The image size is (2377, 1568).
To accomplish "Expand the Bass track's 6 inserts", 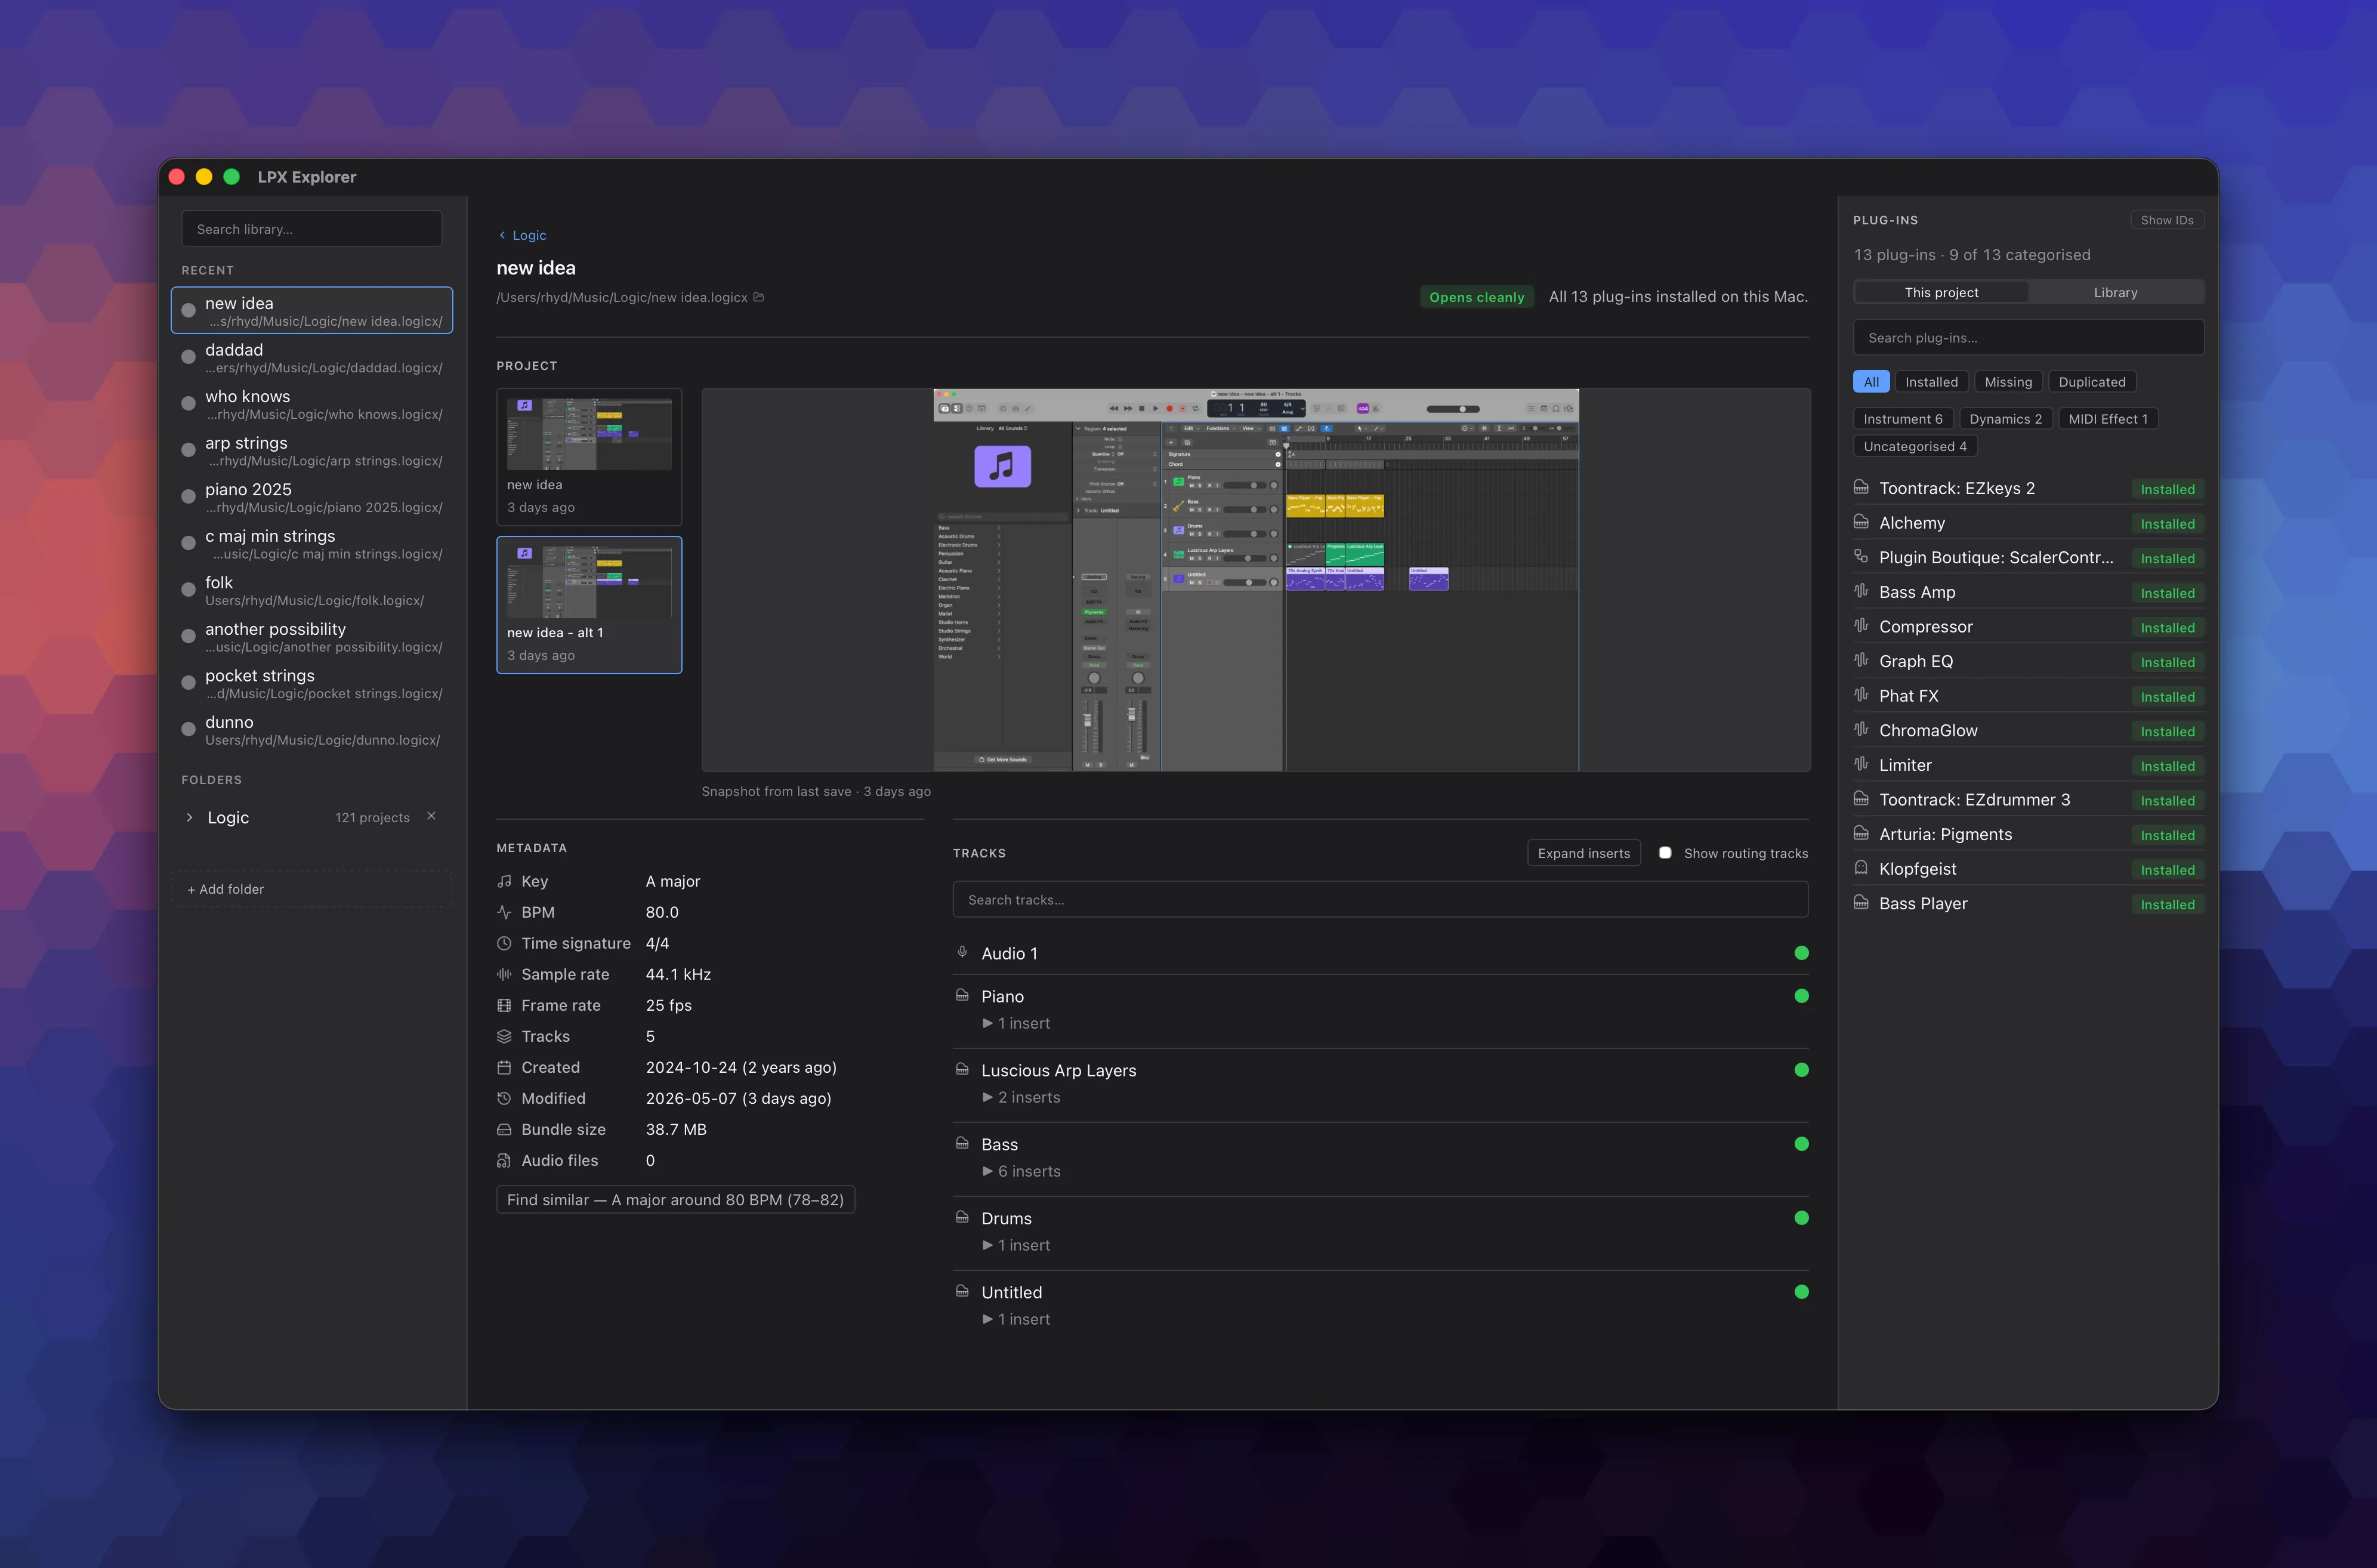I will pos(1021,1171).
